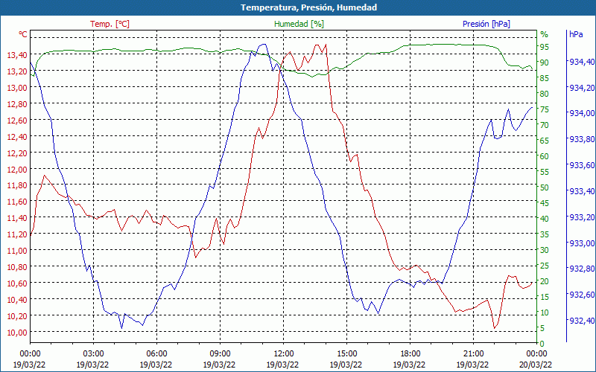The image size is (596, 372).
Task: Click the 11,60 temperature axis value
Action: pyautogui.click(x=17, y=202)
